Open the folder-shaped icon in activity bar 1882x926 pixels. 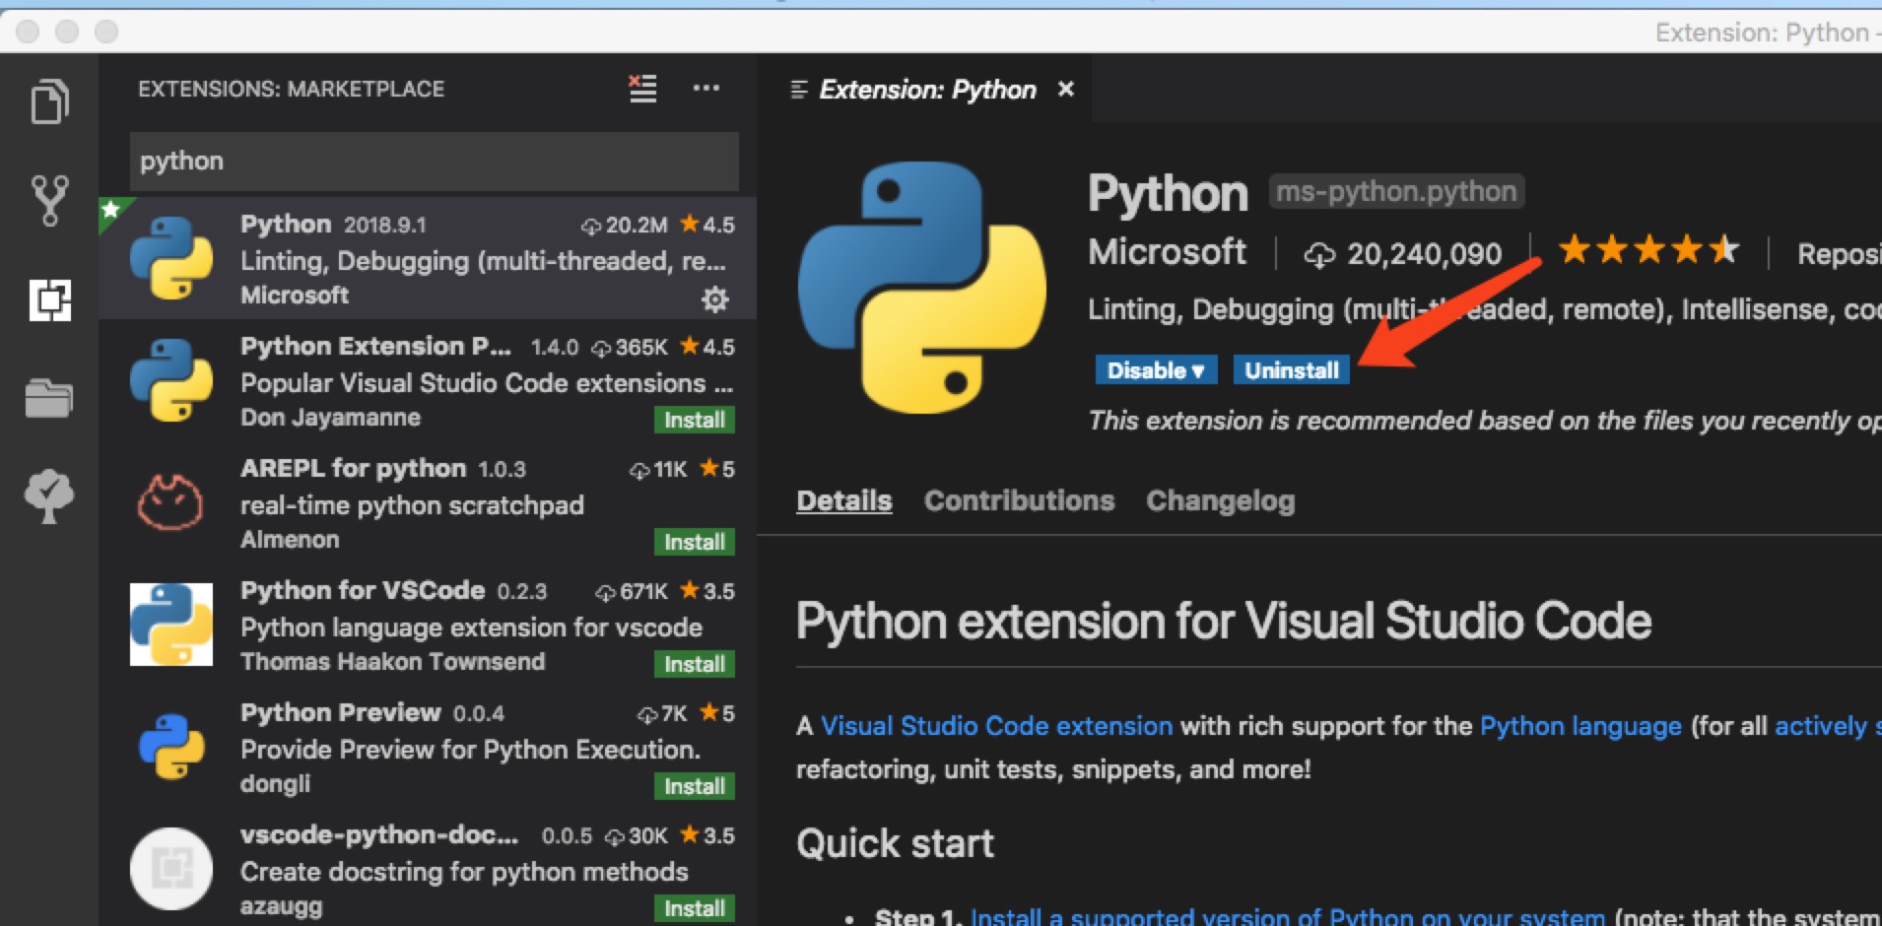[x=49, y=398]
